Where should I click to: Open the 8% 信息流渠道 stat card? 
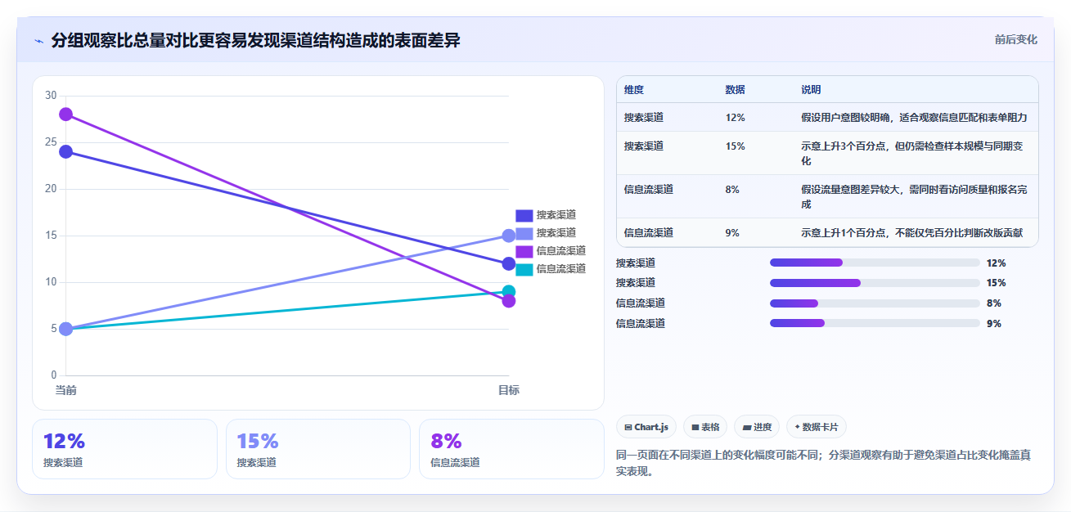[511, 449]
